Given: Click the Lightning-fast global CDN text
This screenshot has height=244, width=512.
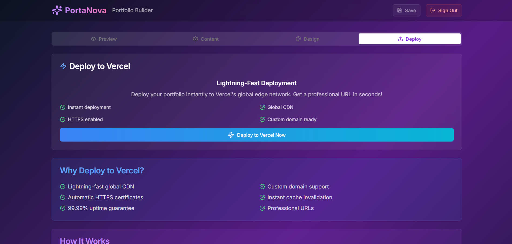Looking at the screenshot, I should tap(101, 187).
